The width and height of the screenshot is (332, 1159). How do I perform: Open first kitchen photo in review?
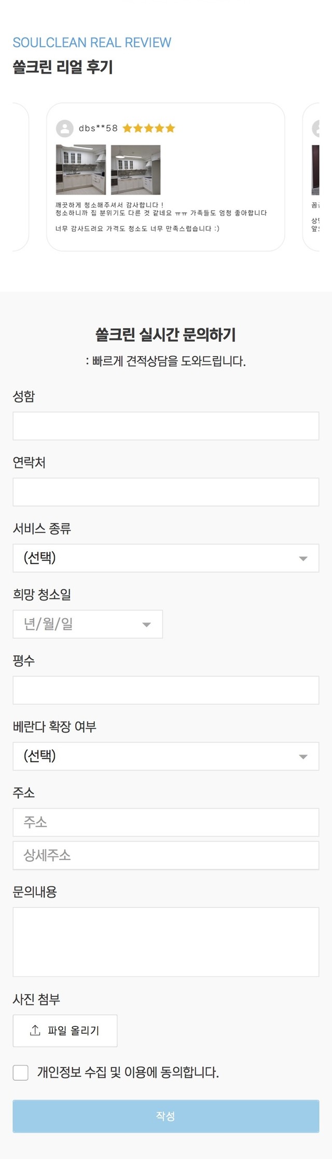click(80, 170)
